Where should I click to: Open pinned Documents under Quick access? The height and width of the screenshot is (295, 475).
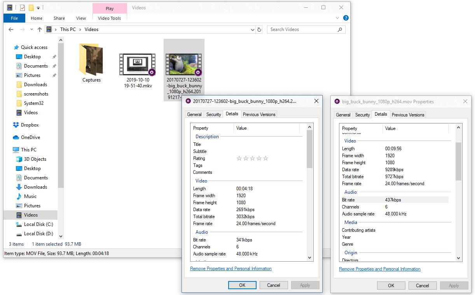pos(36,66)
